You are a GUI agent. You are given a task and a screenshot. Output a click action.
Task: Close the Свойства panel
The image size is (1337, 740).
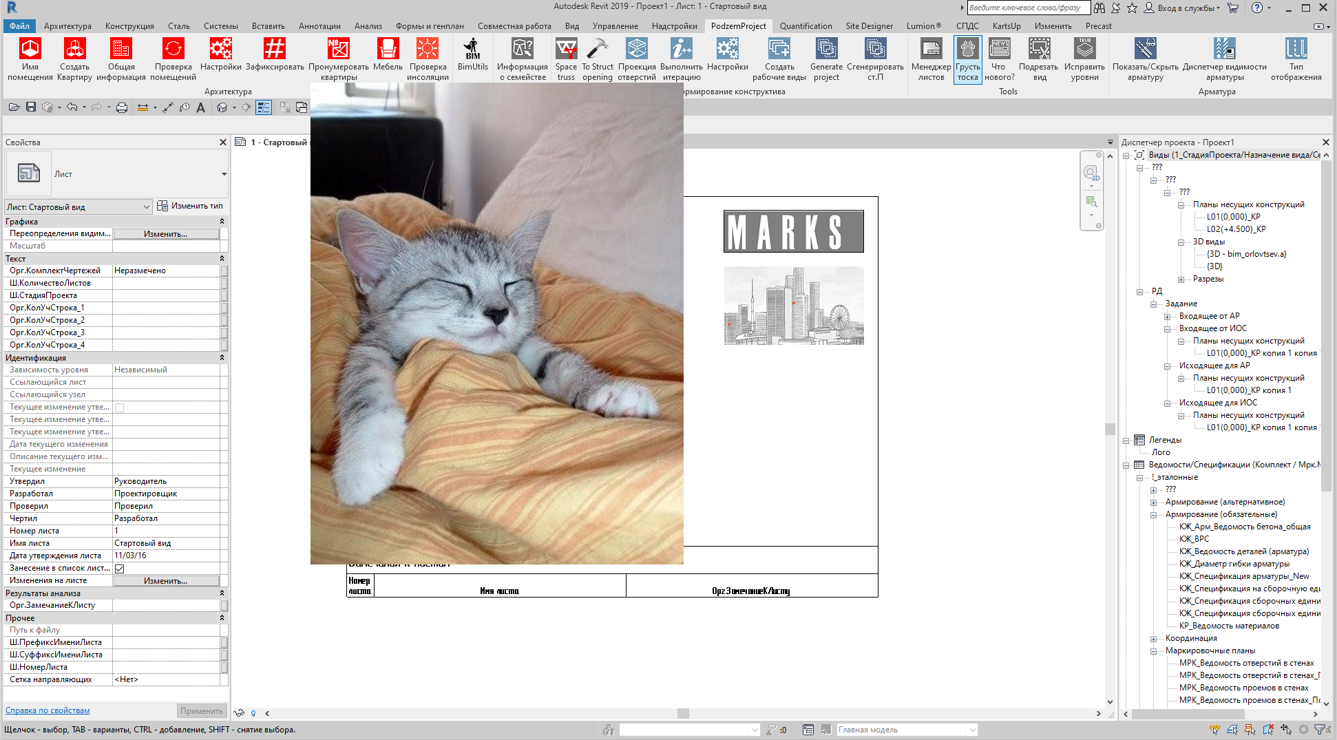pos(222,142)
